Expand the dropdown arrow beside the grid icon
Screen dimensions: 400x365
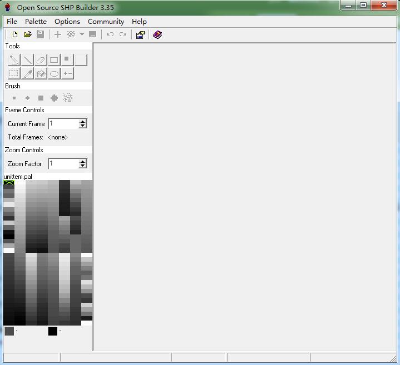82,34
